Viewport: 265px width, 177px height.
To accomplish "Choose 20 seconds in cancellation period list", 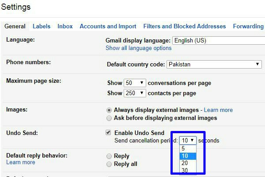I will [188, 163].
